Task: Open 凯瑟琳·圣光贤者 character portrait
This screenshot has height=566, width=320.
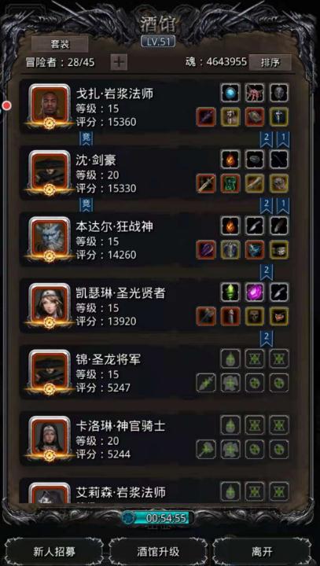Action: [49, 305]
